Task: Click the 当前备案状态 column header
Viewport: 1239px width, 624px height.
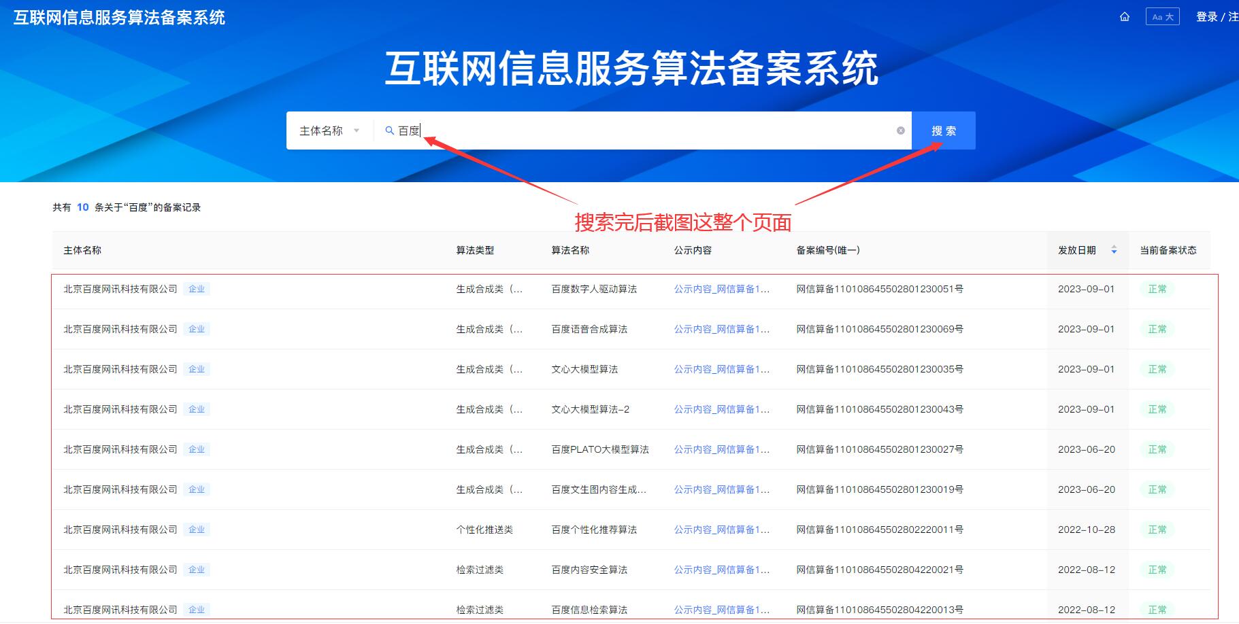Action: (x=1168, y=250)
